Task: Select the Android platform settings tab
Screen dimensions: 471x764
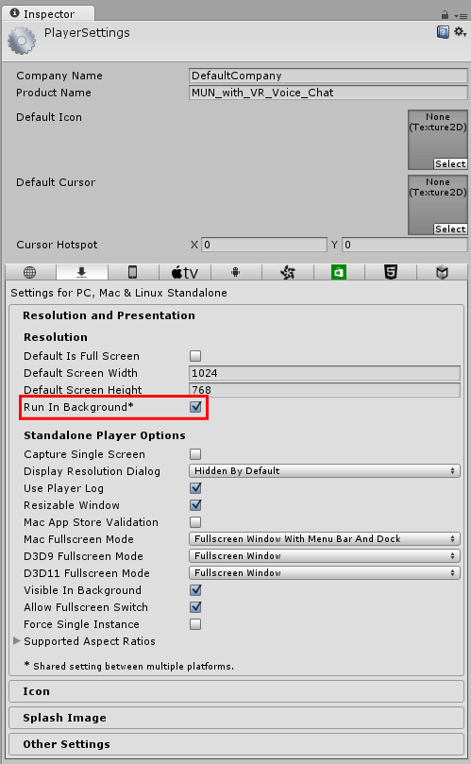Action: pos(236,272)
